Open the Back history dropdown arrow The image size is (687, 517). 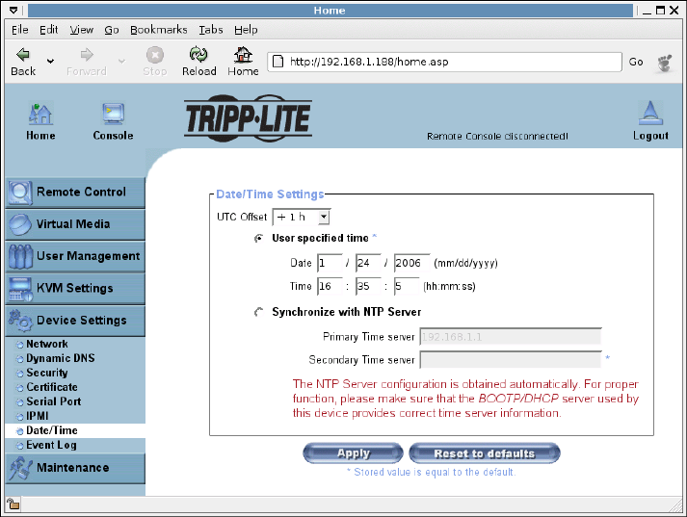tap(51, 61)
